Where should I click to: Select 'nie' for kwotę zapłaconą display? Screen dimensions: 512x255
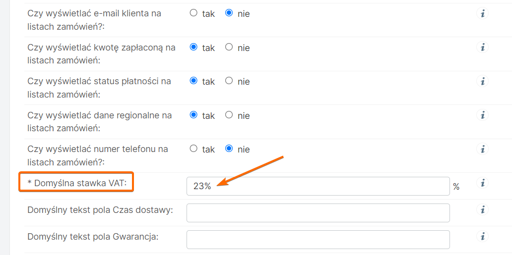[x=229, y=48]
